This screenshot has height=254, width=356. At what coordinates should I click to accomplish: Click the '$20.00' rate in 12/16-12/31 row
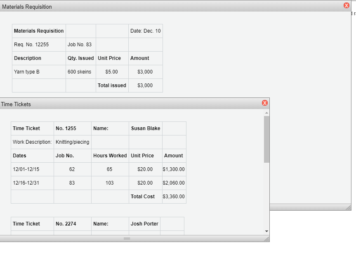(146, 183)
